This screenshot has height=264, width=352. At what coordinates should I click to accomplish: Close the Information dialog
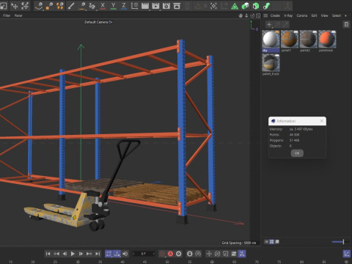pos(322,121)
